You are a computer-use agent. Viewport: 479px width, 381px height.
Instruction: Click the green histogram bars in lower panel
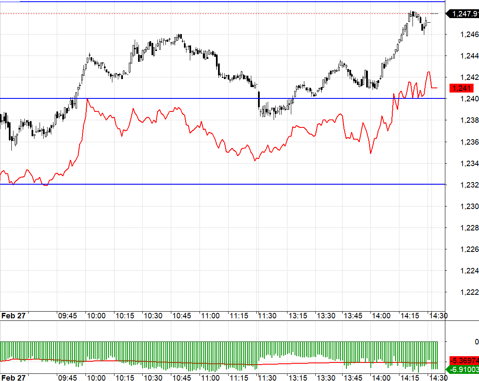tap(219, 354)
